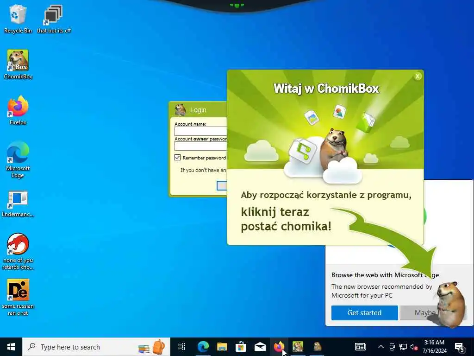
Task: Open the Recycle Bin desktop icon
Action: tap(18, 18)
